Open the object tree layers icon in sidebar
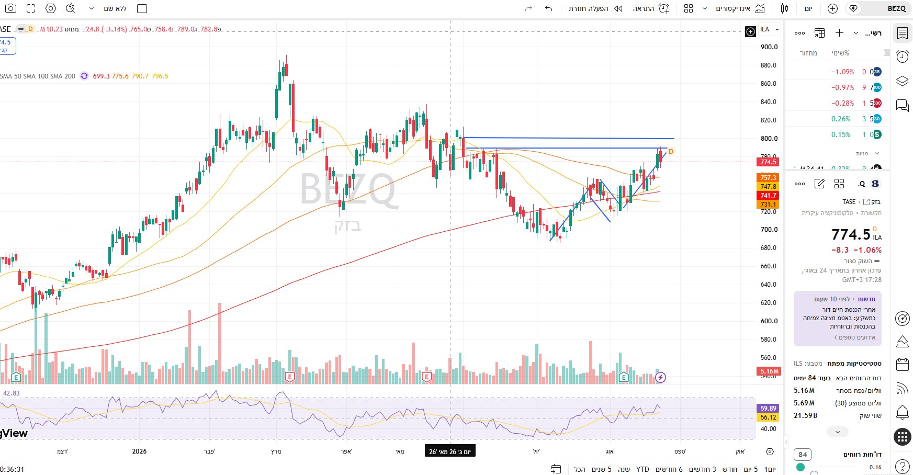 pyautogui.click(x=902, y=81)
